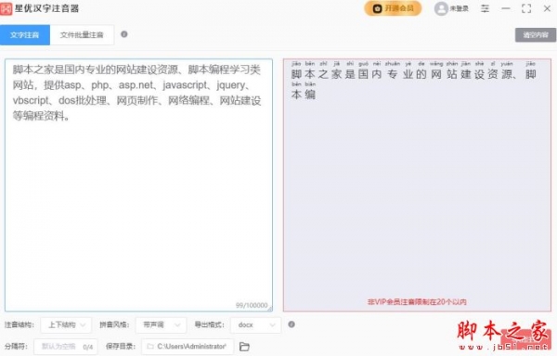Click the 星优汉字注音器 title text
Viewport: 557px width, 356px height.
pos(46,8)
